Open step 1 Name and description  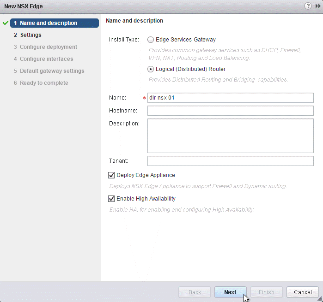pos(49,23)
